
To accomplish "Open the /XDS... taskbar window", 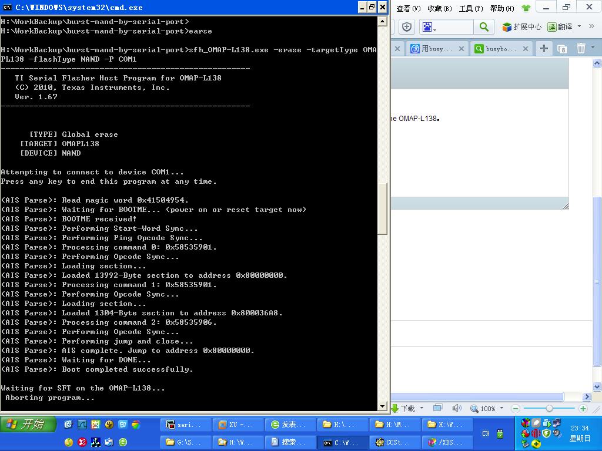I will [x=448, y=442].
